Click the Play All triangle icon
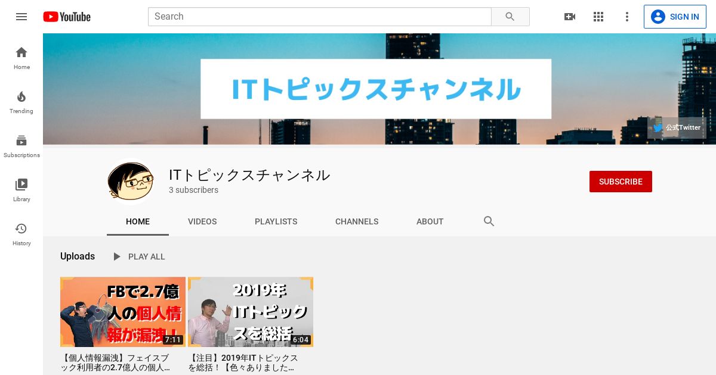Viewport: 716px width, 375px height. tap(117, 257)
